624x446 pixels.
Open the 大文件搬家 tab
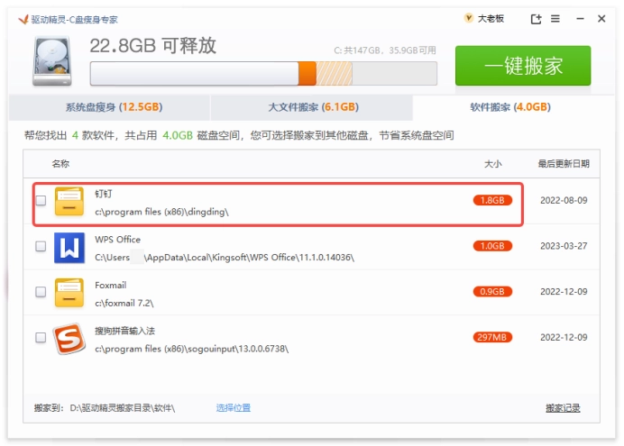tap(313, 107)
